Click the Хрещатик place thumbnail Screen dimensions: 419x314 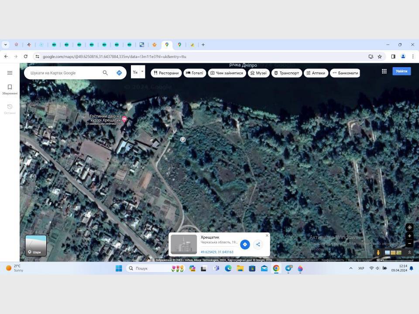click(x=184, y=244)
